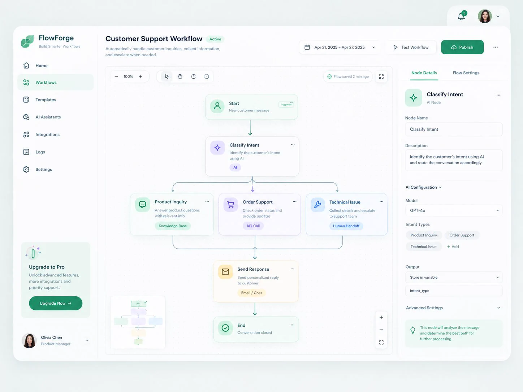Viewport: 523px width, 392px height.
Task: Select the Order Support intent chip
Action: [x=462, y=235]
